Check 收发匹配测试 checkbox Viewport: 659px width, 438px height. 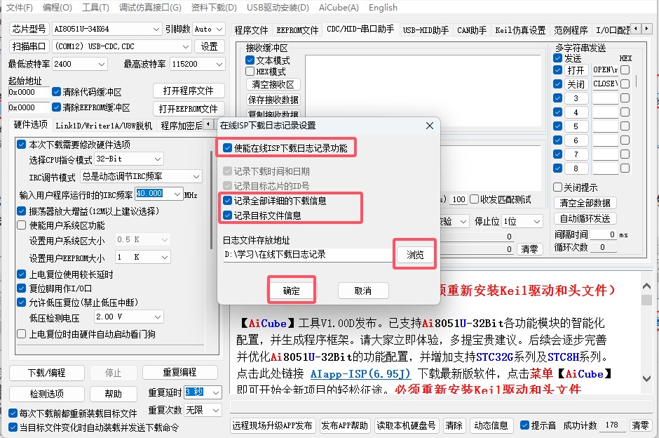pos(475,199)
